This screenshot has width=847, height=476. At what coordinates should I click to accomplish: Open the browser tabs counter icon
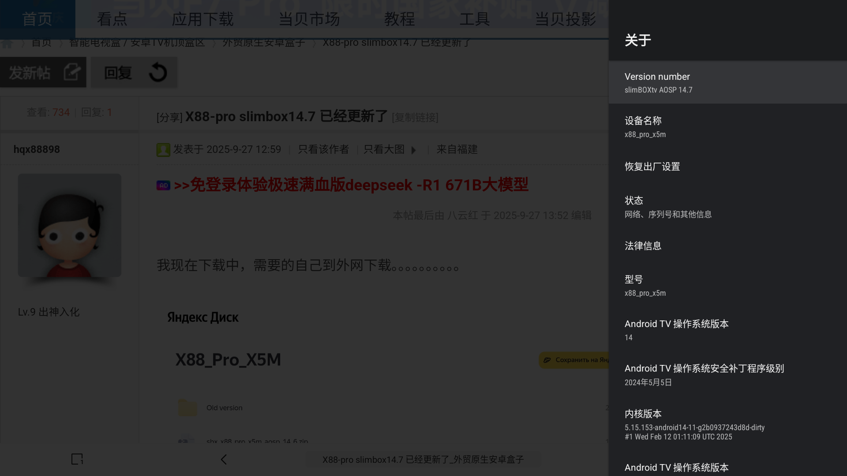77,459
